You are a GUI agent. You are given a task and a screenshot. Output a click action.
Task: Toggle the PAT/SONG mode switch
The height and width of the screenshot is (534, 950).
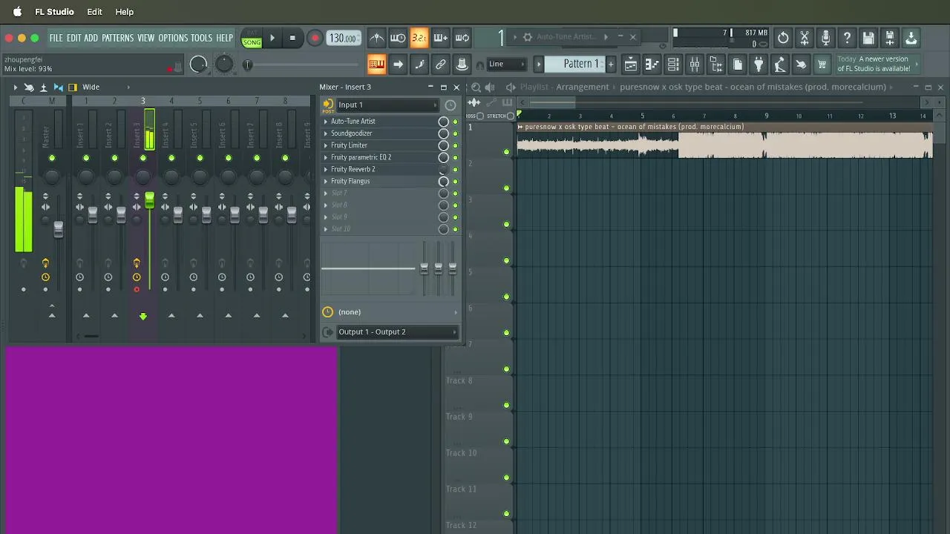point(252,39)
